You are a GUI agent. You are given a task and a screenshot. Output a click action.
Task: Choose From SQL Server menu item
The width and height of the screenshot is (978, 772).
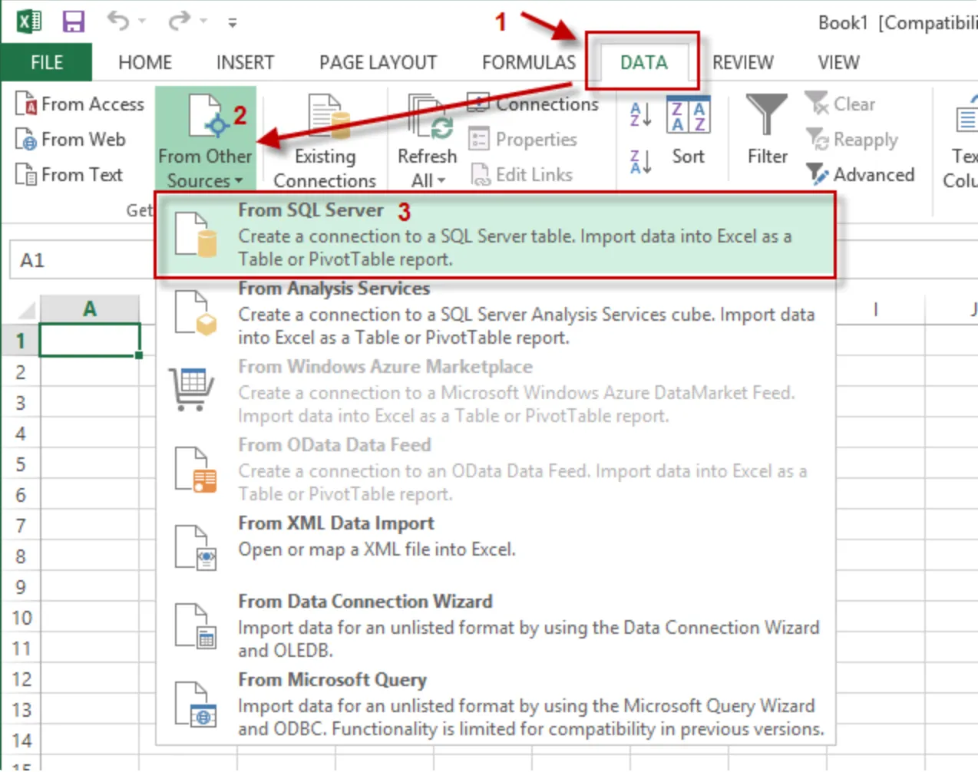point(495,235)
